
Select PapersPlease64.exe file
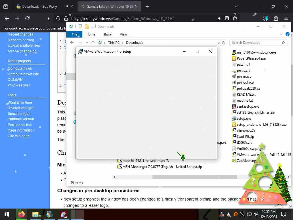(x=249, y=58)
